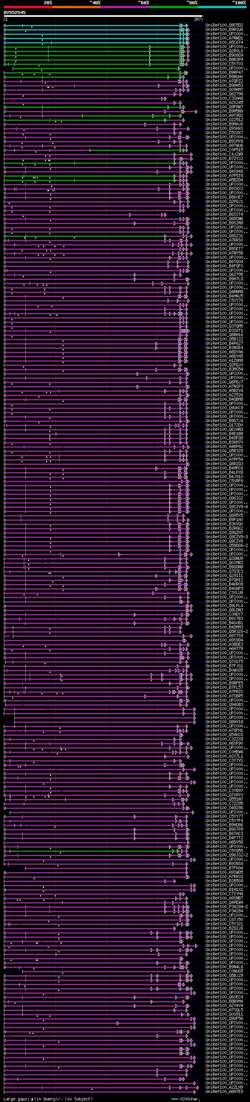Select label UniRef100_A9T9D2
Image resolution: width=250 pixels, height=1102 pixels.
click(224, 115)
